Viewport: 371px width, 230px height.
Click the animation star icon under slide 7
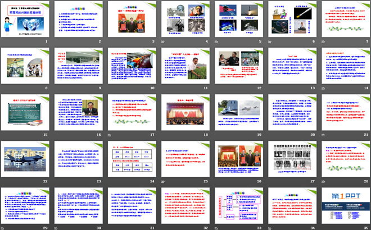323,42
